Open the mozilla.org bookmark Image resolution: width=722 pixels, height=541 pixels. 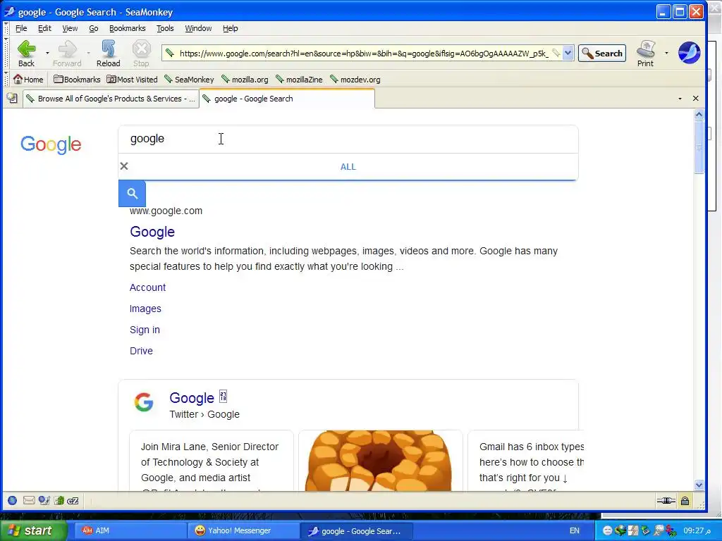tap(245, 79)
